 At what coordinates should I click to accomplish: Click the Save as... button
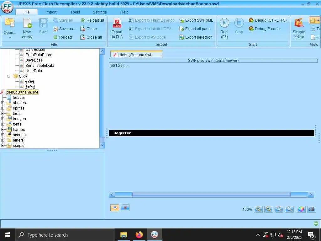[x=64, y=29]
